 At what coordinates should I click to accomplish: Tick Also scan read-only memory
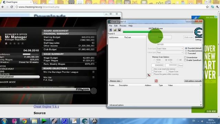point(153,69)
